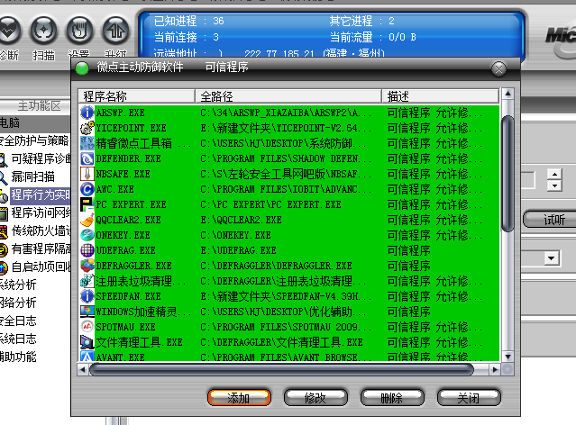The image size is (576, 425).
Task: Open 自启动项回收 sidebar entry
Action: (x=35, y=267)
